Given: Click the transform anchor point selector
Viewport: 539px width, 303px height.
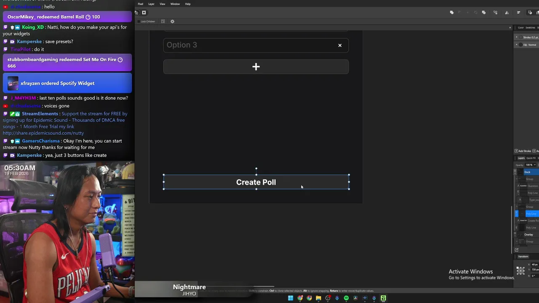Looking at the screenshot, I should point(521,271).
